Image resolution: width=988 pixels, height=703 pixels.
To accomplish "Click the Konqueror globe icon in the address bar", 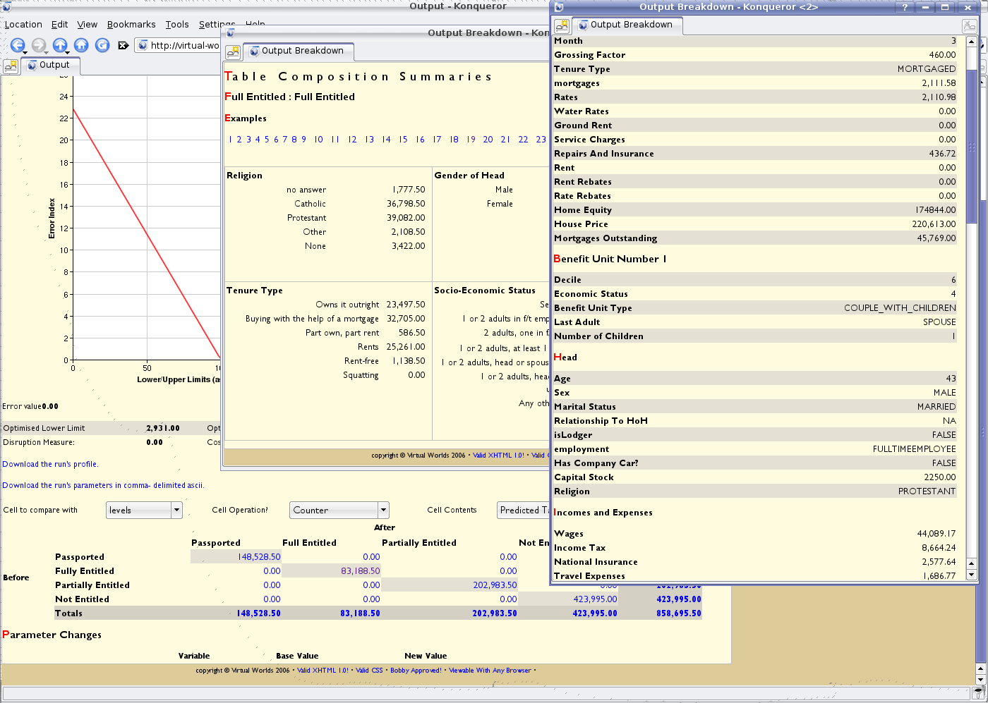I will coord(141,45).
